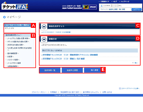Viewport: 143px width, 112px height.
Task: Open 特定商取引法に基づく表示 footer link
Action: [70, 92]
